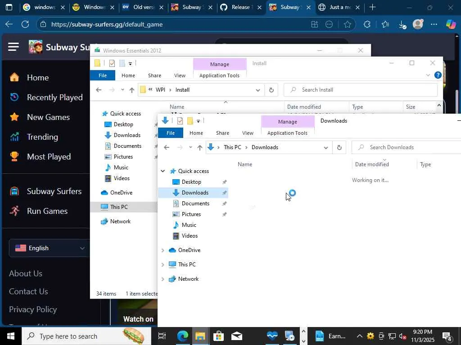Open Edge downloads icon in toolbar
Screen dimensions: 461x345
(402, 25)
